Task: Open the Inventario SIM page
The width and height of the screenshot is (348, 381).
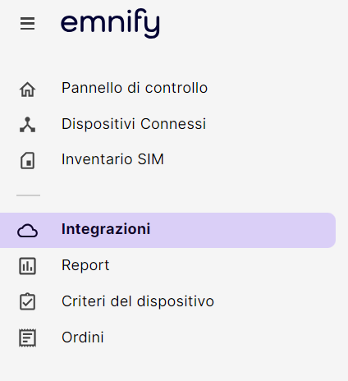Action: (112, 159)
